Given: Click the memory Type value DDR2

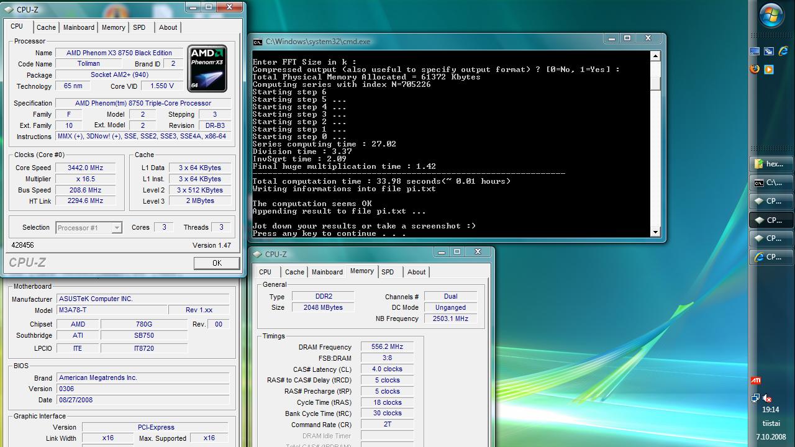Looking at the screenshot, I should tap(322, 297).
